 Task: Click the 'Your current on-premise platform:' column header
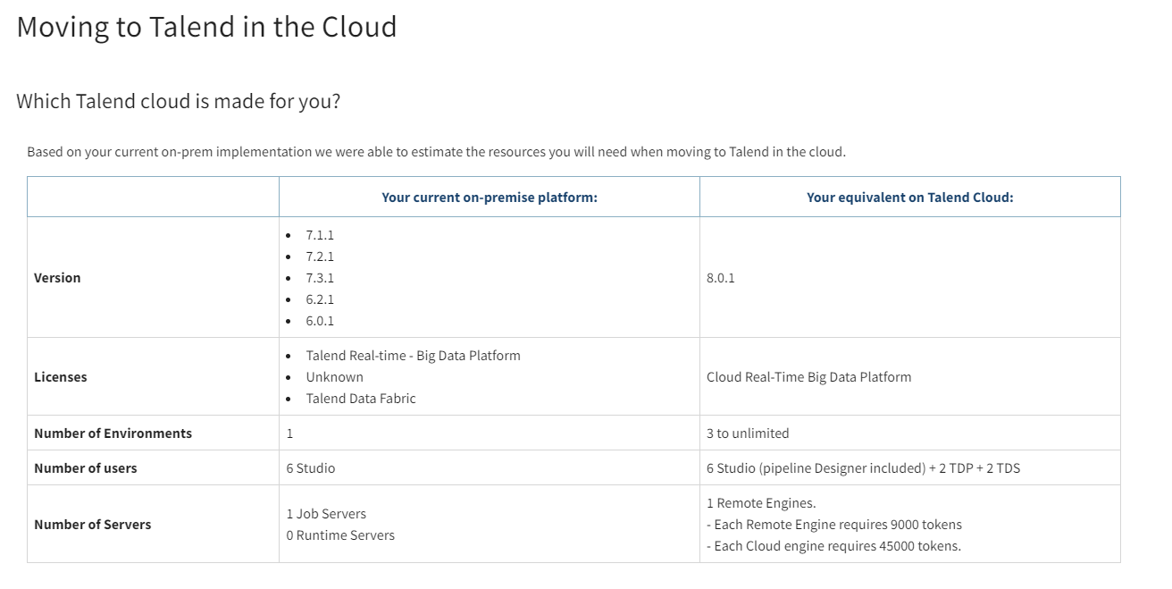(490, 197)
